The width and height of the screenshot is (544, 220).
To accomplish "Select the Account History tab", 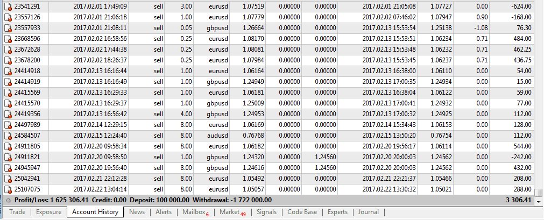I will (x=95, y=212).
